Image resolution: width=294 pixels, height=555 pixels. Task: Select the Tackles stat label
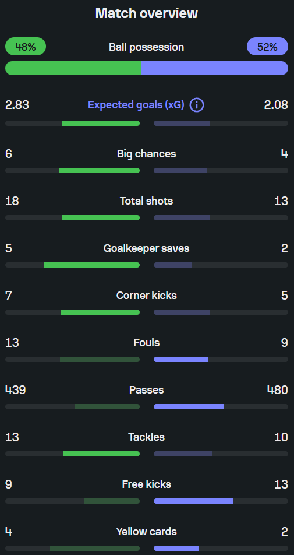[146, 437]
